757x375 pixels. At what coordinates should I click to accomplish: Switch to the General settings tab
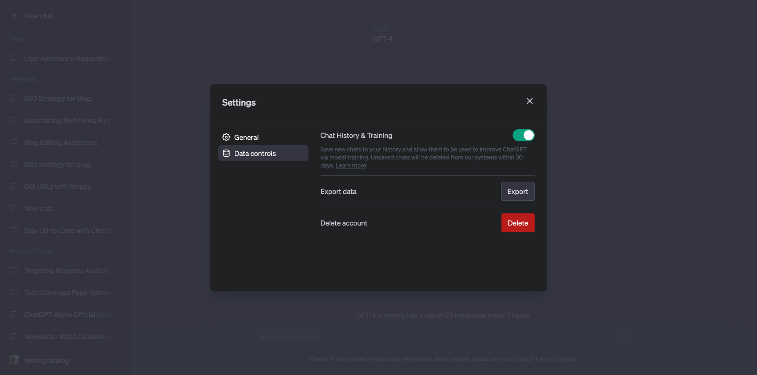coord(246,137)
